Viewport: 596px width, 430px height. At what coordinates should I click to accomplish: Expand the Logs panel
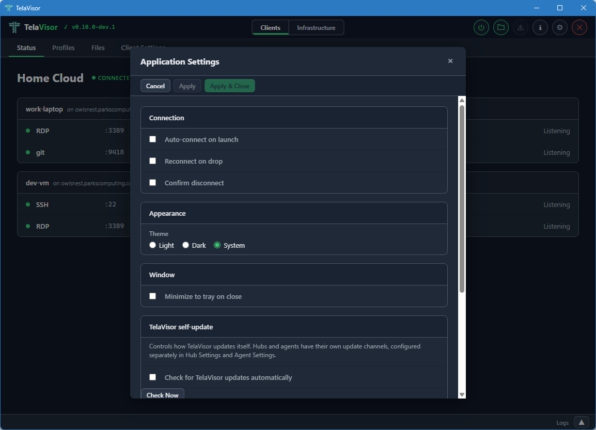point(581,422)
